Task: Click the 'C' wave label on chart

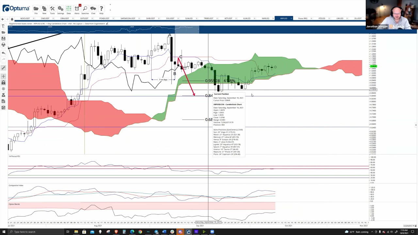Action: [x=181, y=57]
